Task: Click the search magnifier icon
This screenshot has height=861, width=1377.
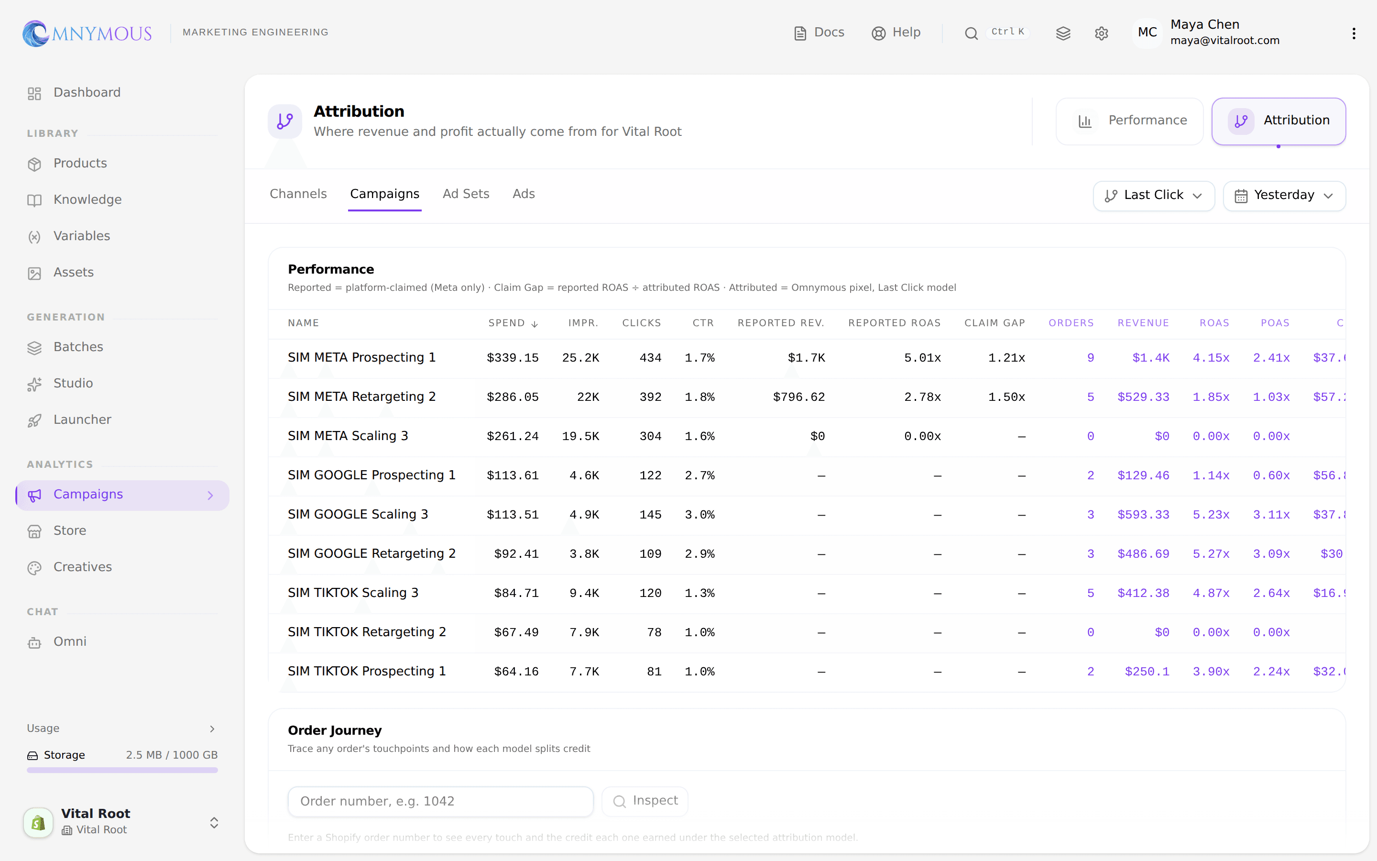Action: coord(971,33)
